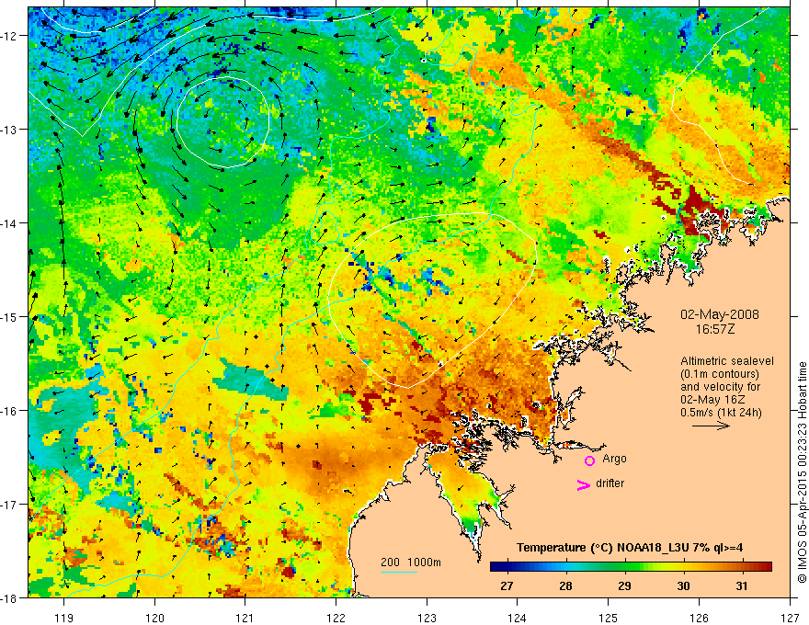This screenshot has height=625, width=809.
Task: Click the temperature color scale bar
Action: 631,567
